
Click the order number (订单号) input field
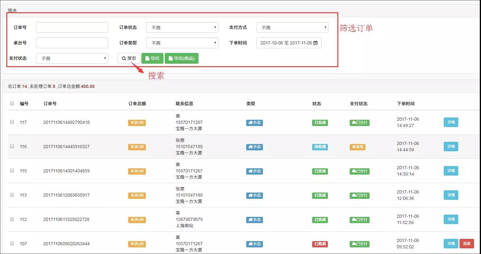[x=72, y=27]
